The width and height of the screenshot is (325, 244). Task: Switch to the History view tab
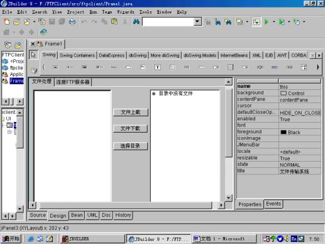click(x=123, y=215)
